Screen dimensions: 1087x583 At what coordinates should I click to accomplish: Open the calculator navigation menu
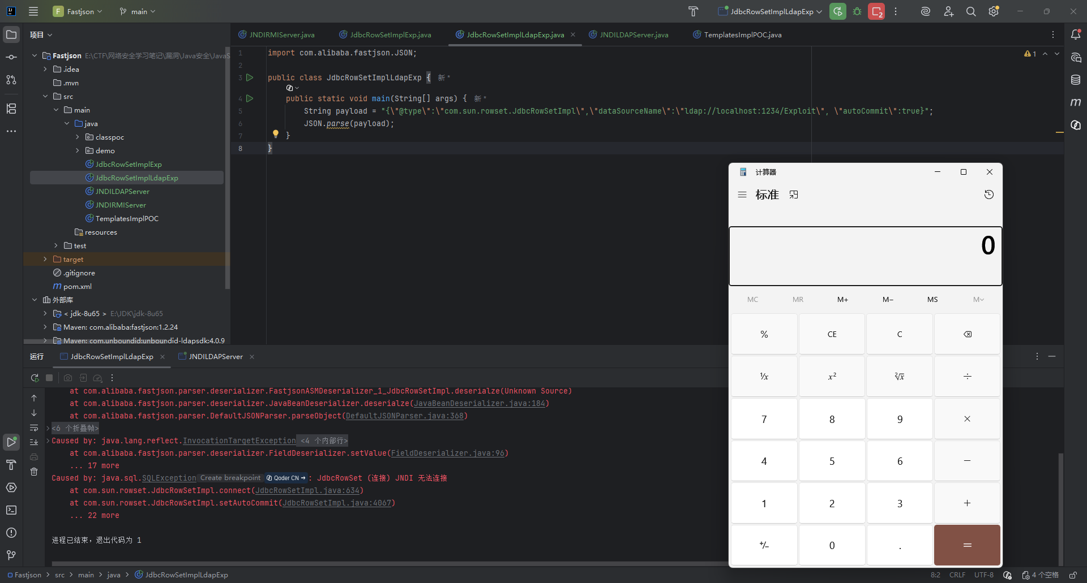(x=742, y=195)
